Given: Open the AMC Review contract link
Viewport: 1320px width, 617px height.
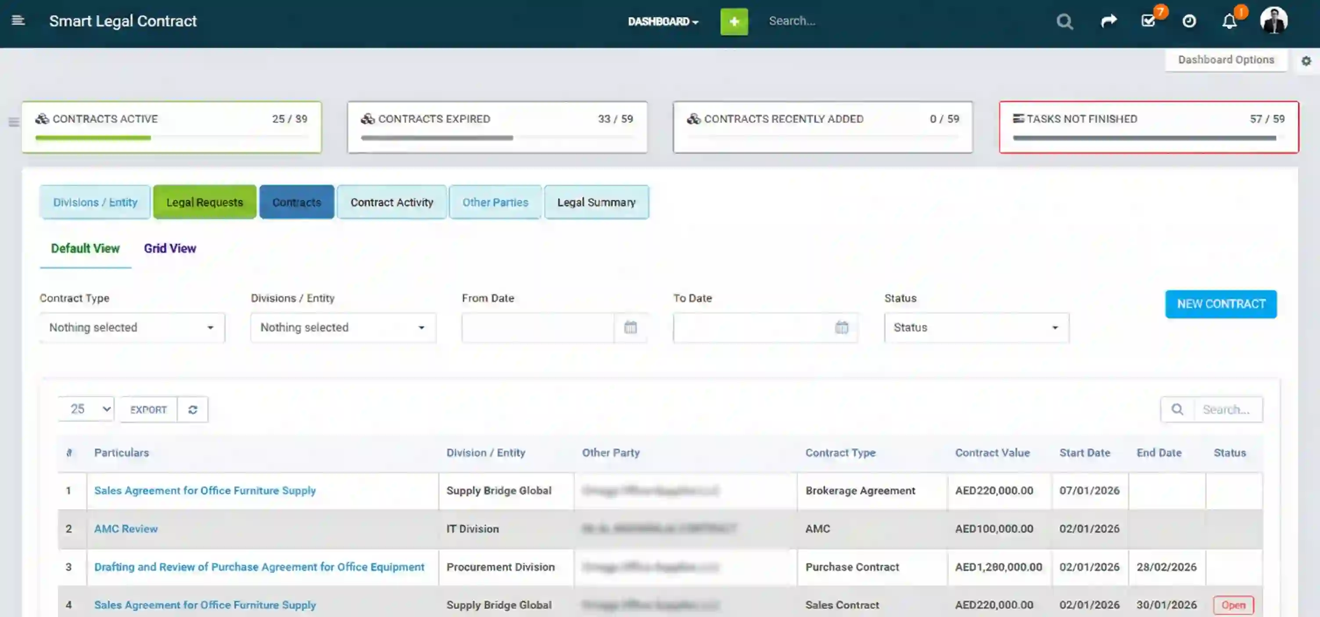Looking at the screenshot, I should pos(126,528).
